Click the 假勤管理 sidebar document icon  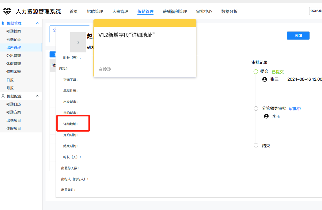click(x=3, y=23)
